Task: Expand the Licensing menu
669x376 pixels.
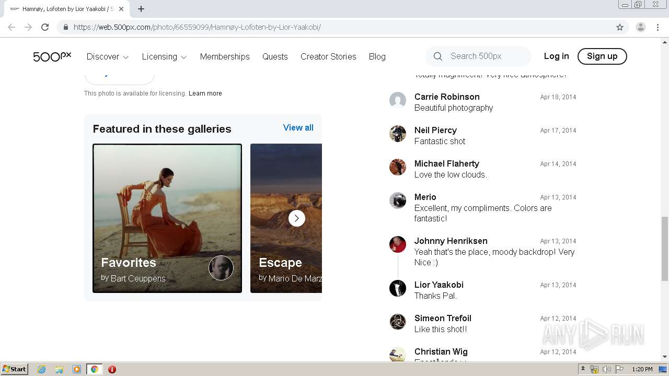Action: click(x=164, y=56)
